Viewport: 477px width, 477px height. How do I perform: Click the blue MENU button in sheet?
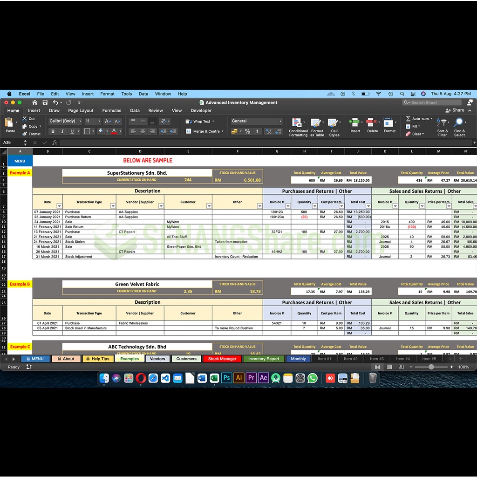coord(20,161)
